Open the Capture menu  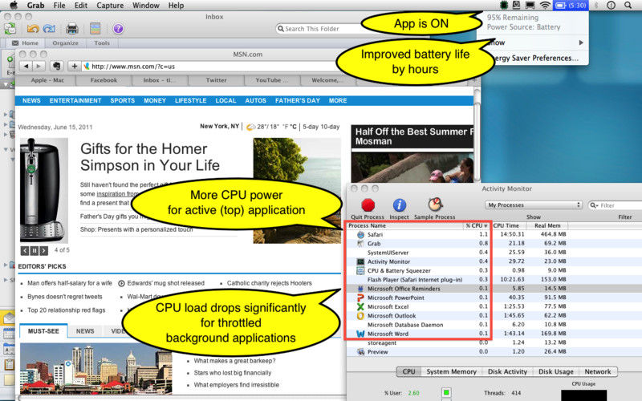[109, 6]
